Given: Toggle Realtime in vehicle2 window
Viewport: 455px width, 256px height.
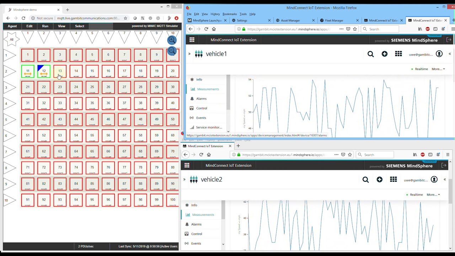Looking at the screenshot, I should (x=415, y=195).
